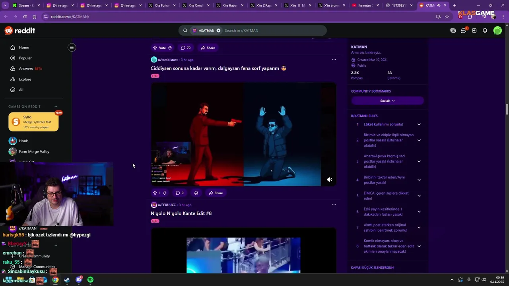Switch to the X'te Furkan tab
The height and width of the screenshot is (286, 509).
pos(162,6)
